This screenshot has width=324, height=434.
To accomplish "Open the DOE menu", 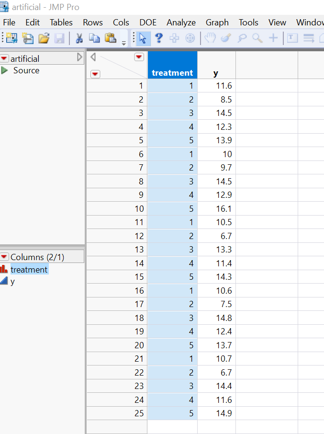I will click(x=148, y=23).
